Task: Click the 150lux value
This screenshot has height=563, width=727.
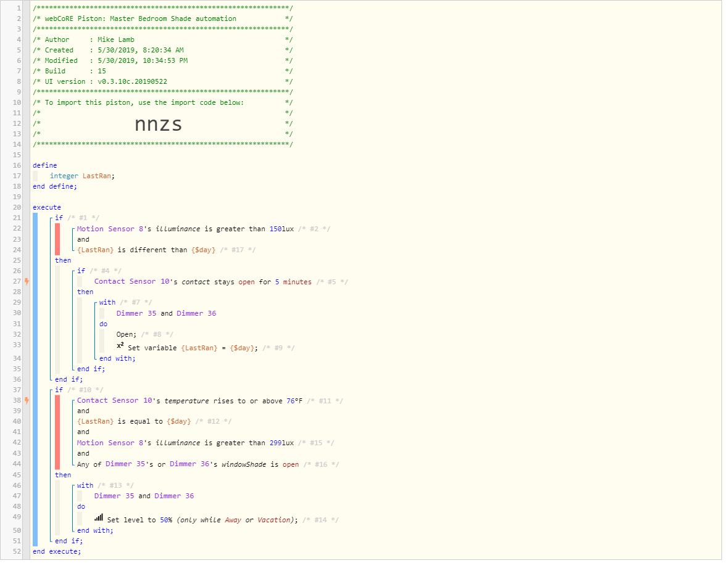Action: point(281,229)
